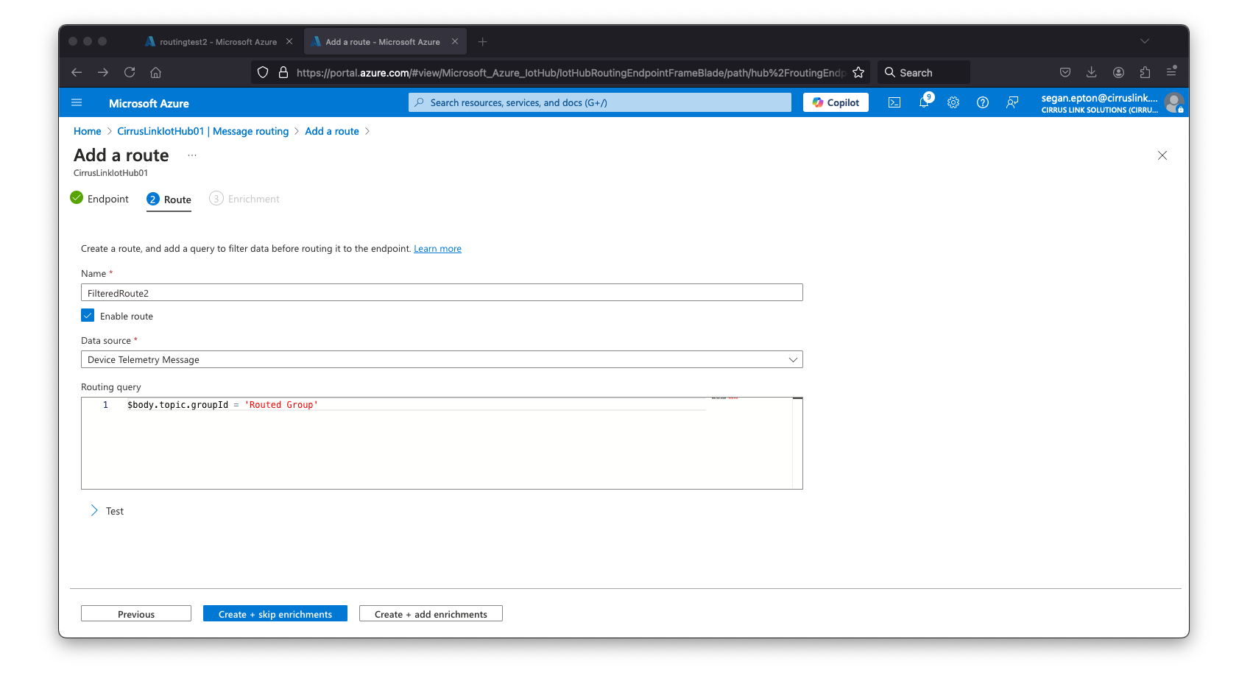
Task: Close the Add a route blade
Action: pos(1162,155)
